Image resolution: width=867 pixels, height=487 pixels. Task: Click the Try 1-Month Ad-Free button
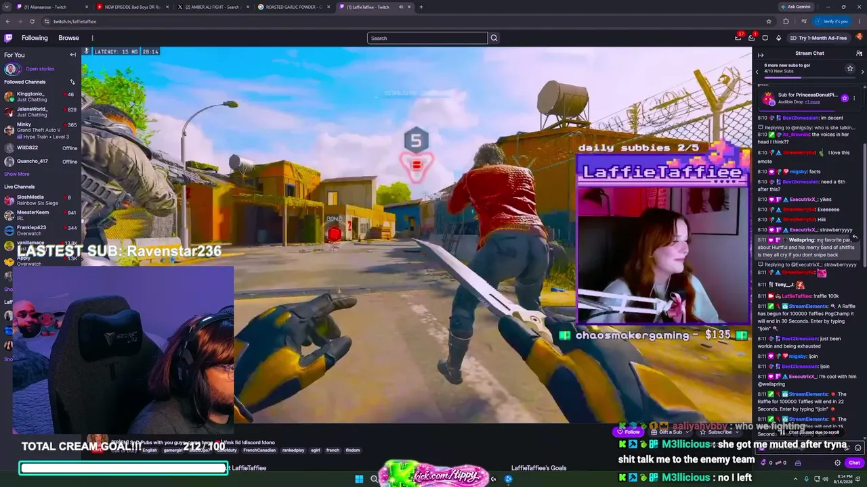tap(818, 38)
